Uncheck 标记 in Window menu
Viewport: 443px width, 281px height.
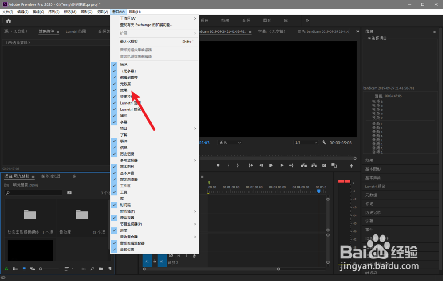pos(155,65)
